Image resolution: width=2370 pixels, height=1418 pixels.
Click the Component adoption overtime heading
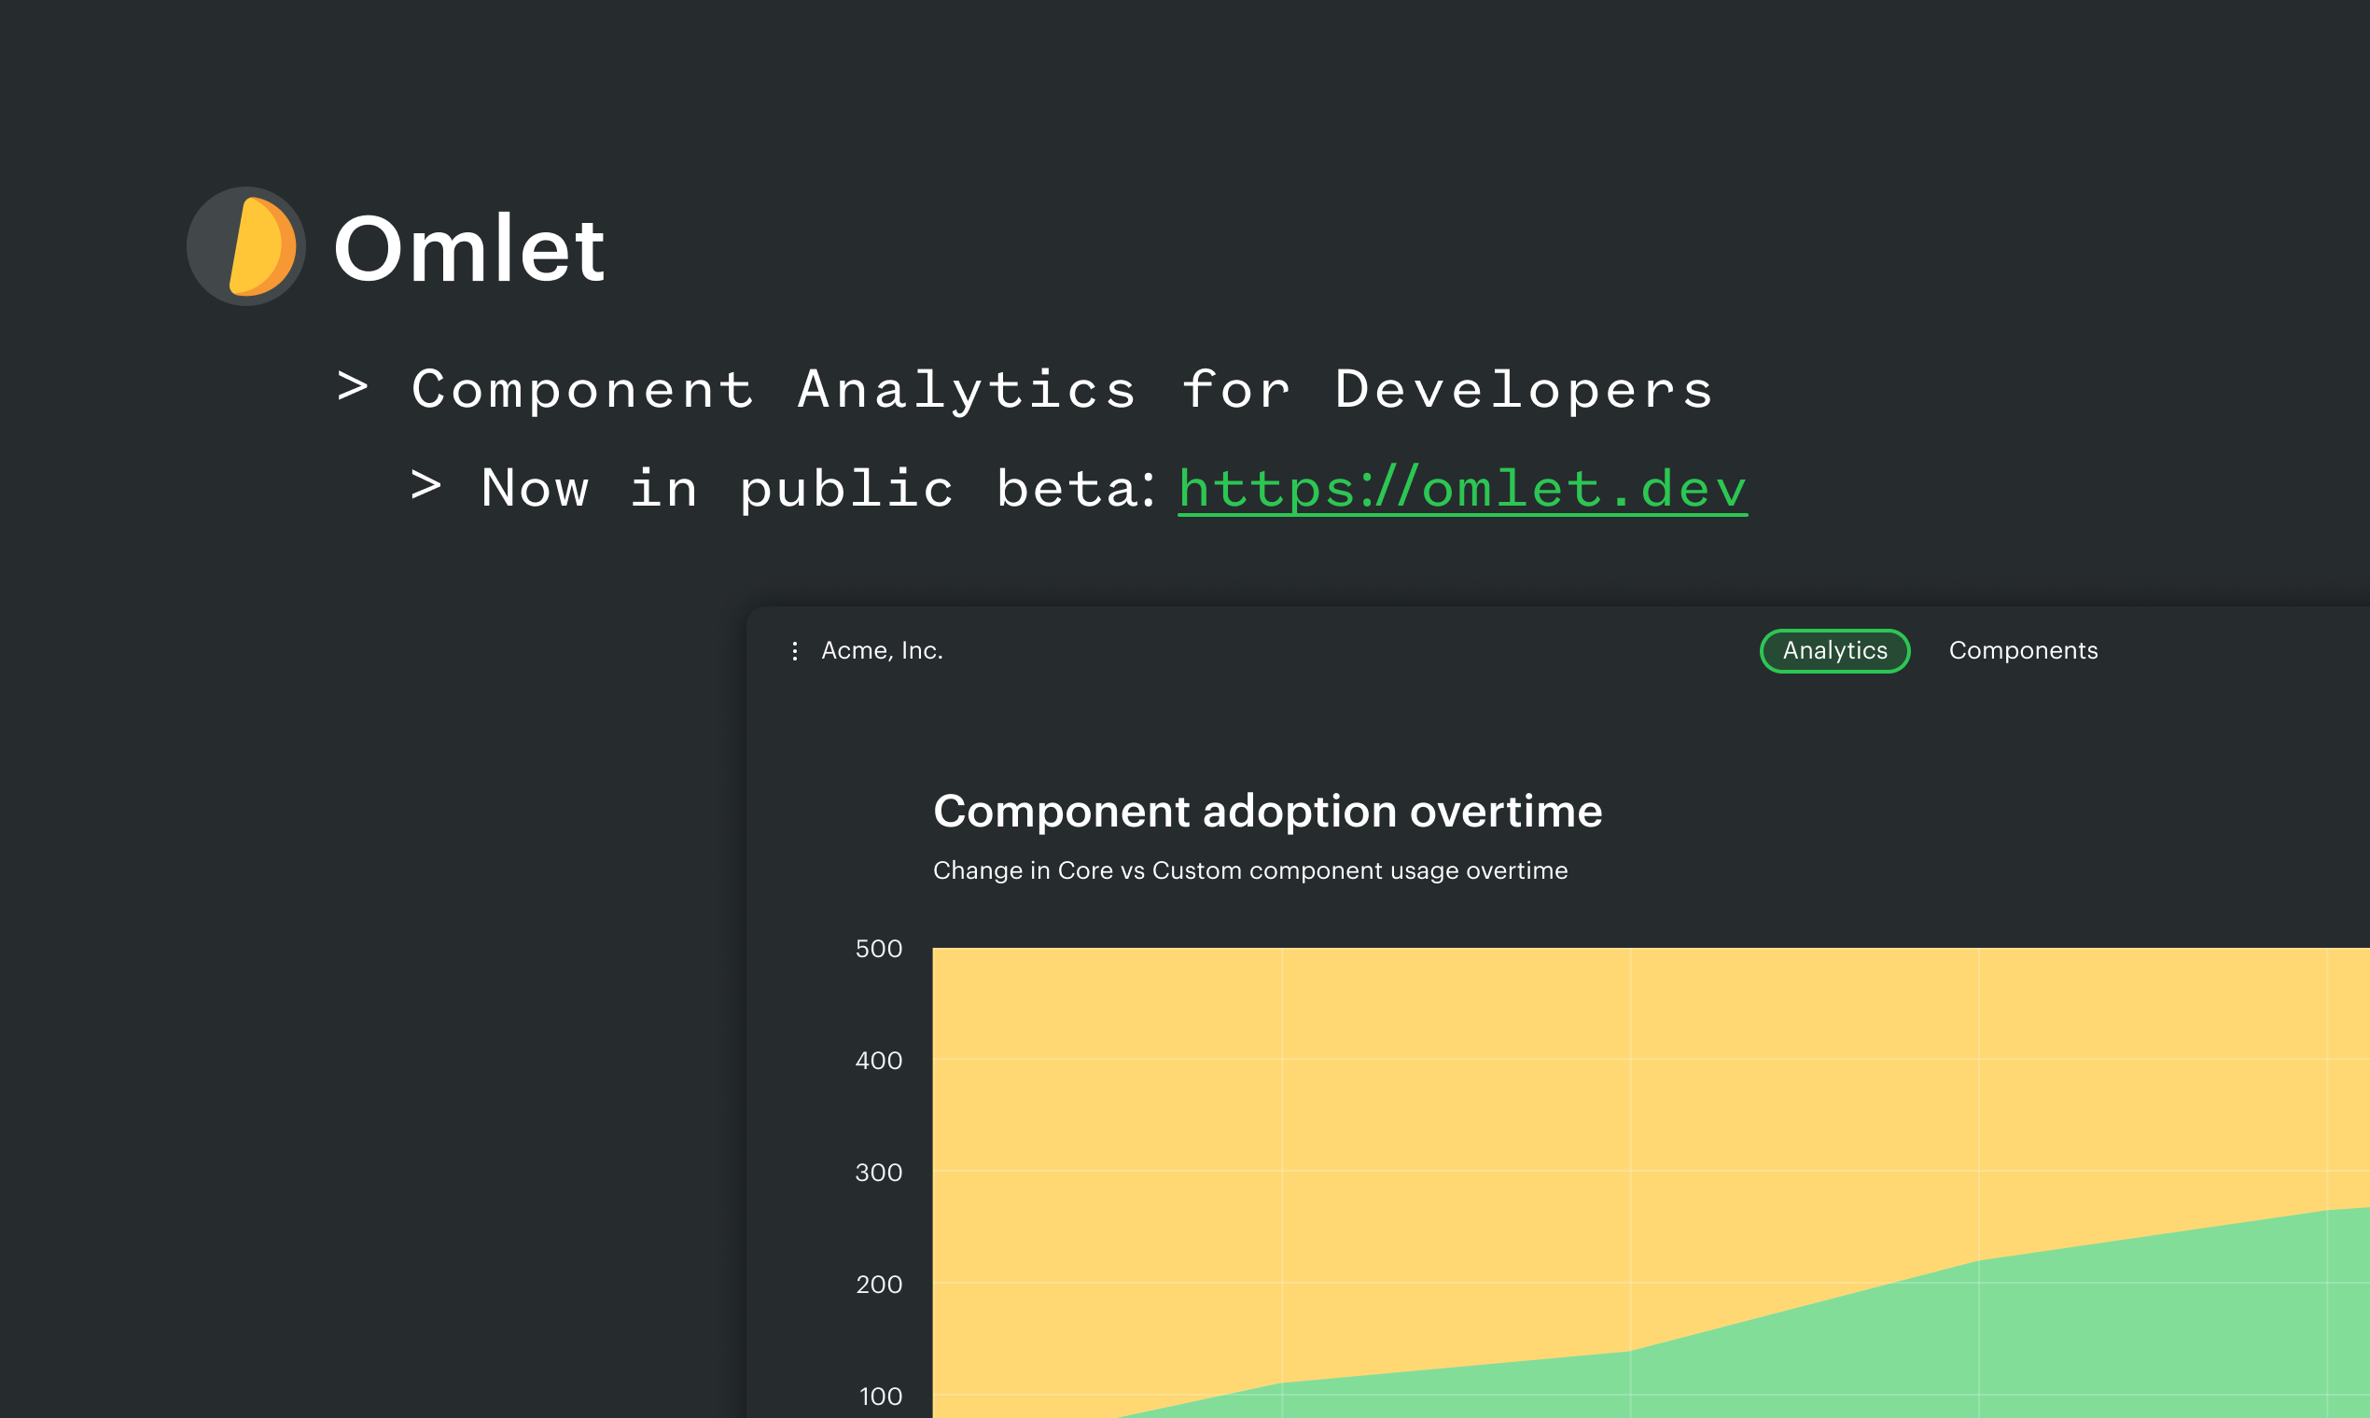point(1267,812)
